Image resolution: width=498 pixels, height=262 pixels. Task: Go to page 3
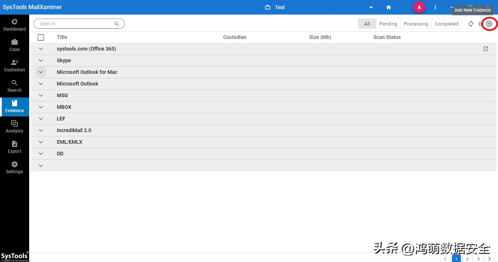[478, 258]
